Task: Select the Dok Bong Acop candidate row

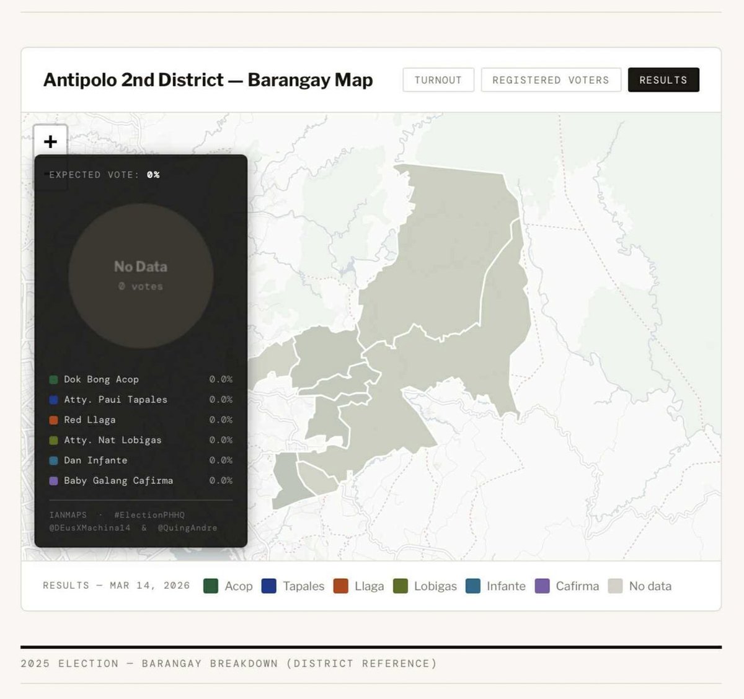Action: pos(141,379)
